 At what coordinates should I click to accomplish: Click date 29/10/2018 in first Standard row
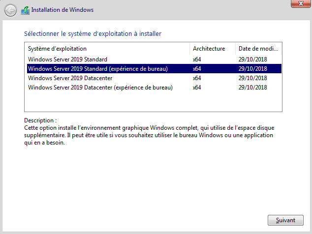pyautogui.click(x=252, y=59)
